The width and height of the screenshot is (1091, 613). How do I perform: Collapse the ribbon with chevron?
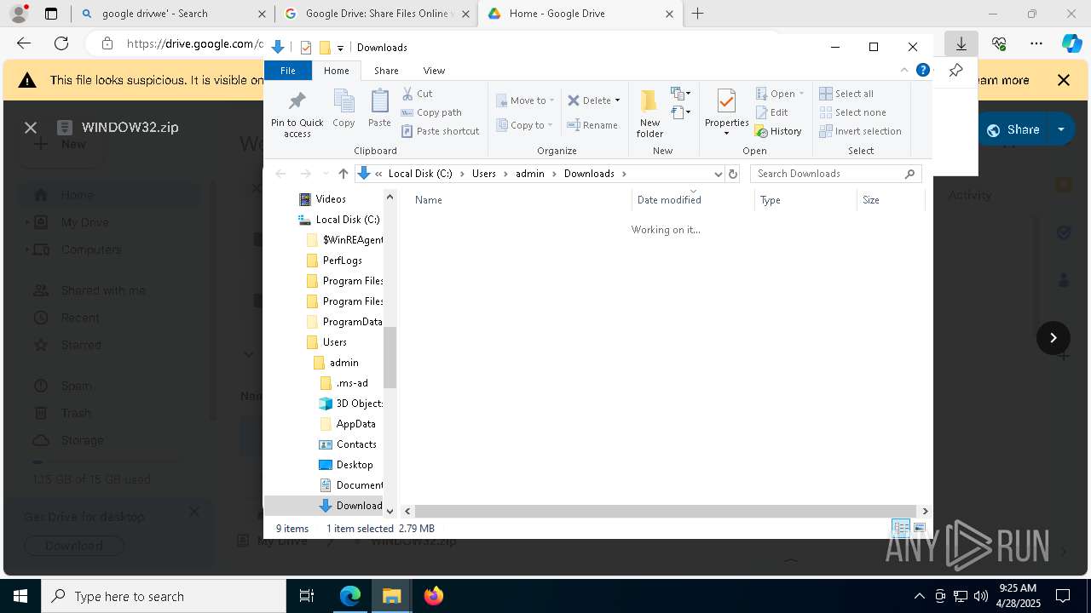904,70
